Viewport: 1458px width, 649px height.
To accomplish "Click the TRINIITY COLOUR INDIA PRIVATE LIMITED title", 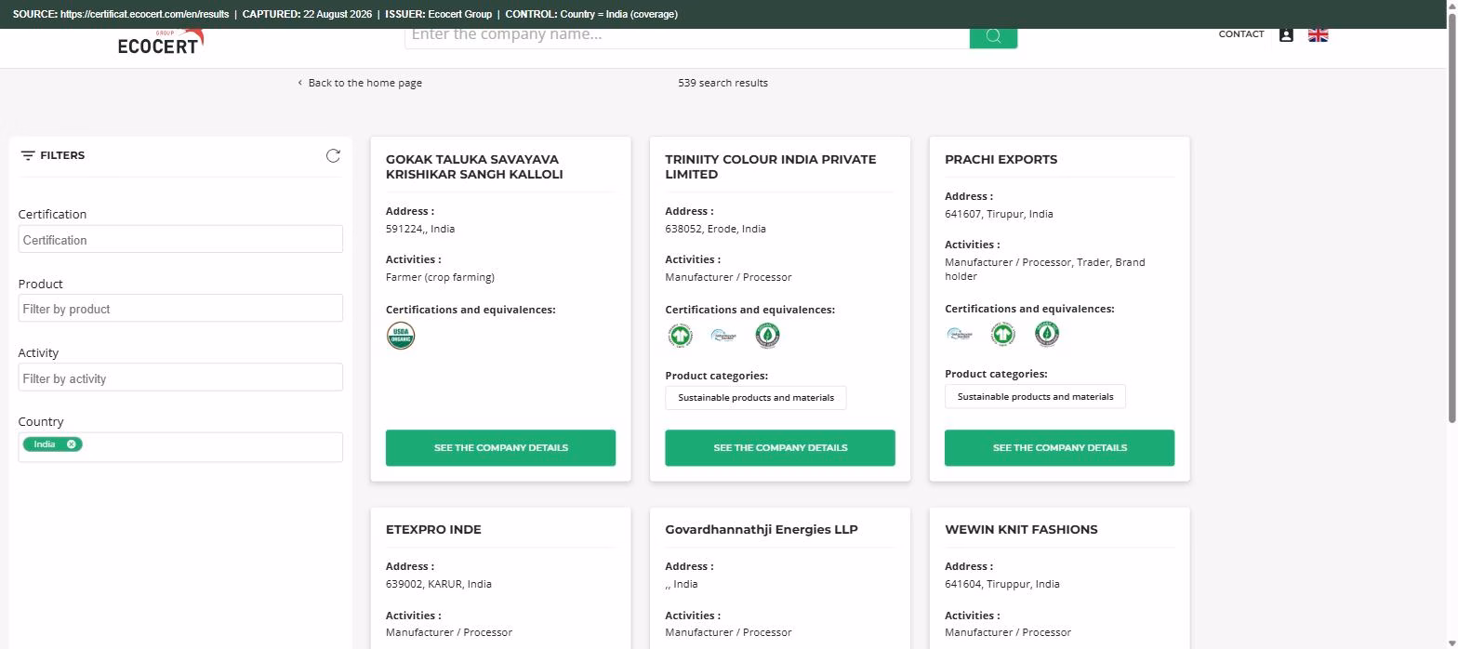I will pos(770,166).
